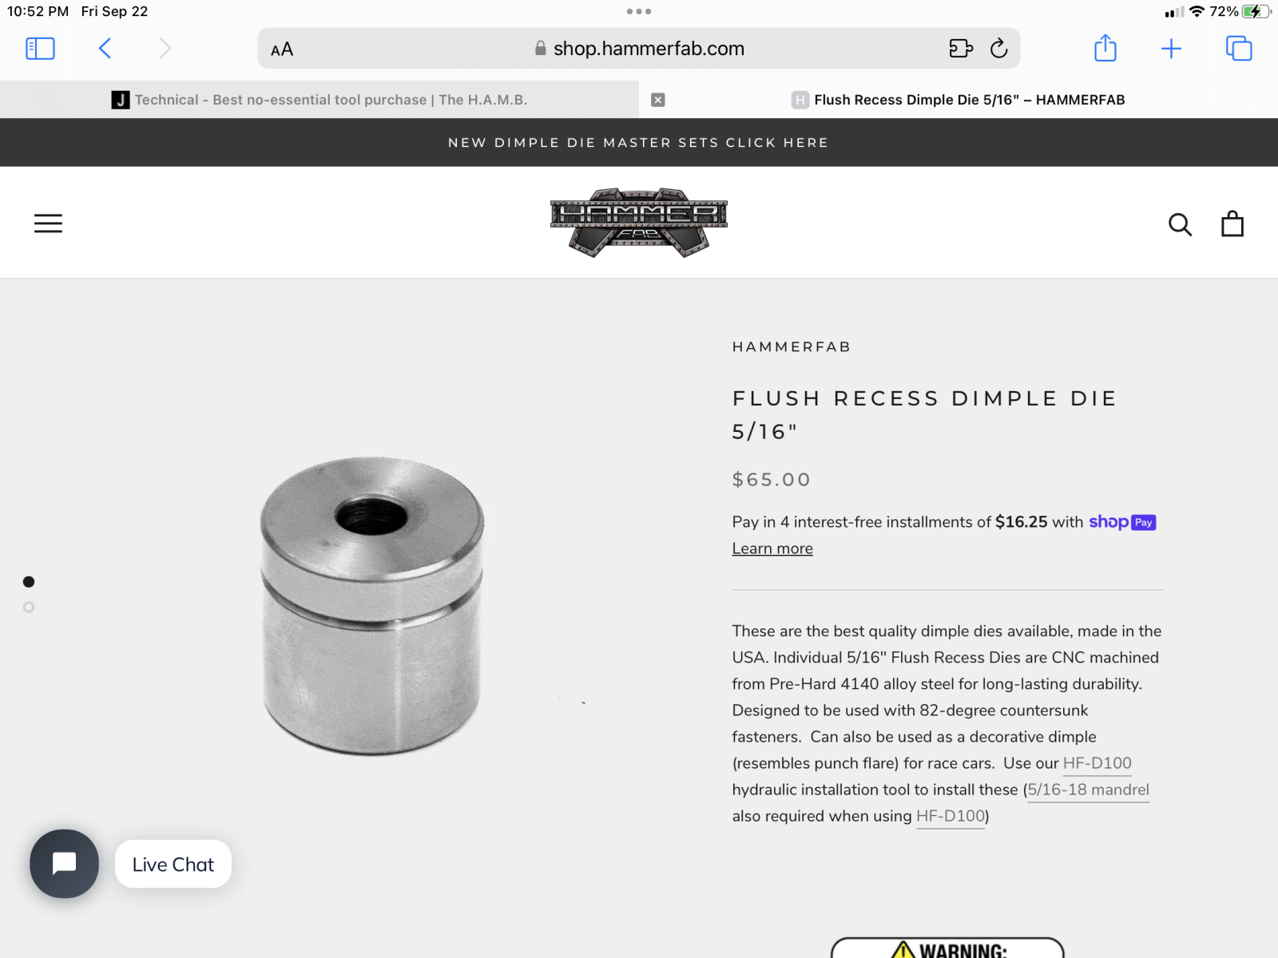The width and height of the screenshot is (1278, 958).
Task: Go back to the previous page
Action: 105,49
